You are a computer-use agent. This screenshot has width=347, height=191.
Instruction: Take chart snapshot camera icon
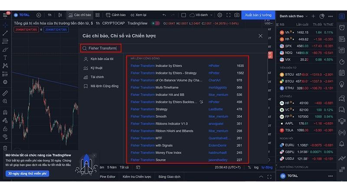click(x=237, y=15)
